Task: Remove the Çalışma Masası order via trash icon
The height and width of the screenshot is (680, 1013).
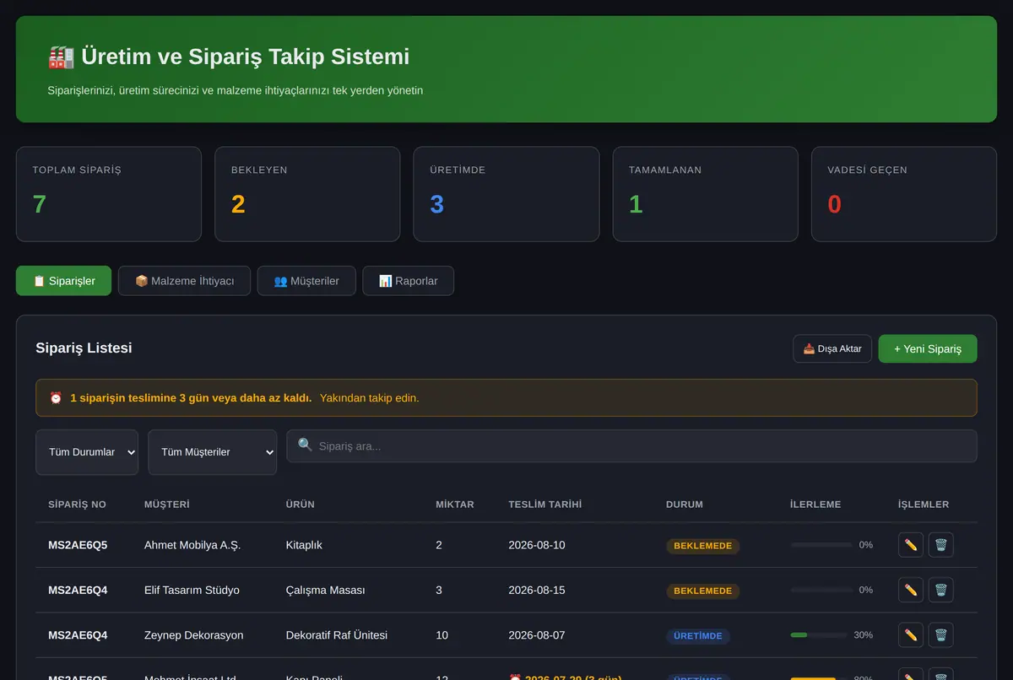Action: 941,590
